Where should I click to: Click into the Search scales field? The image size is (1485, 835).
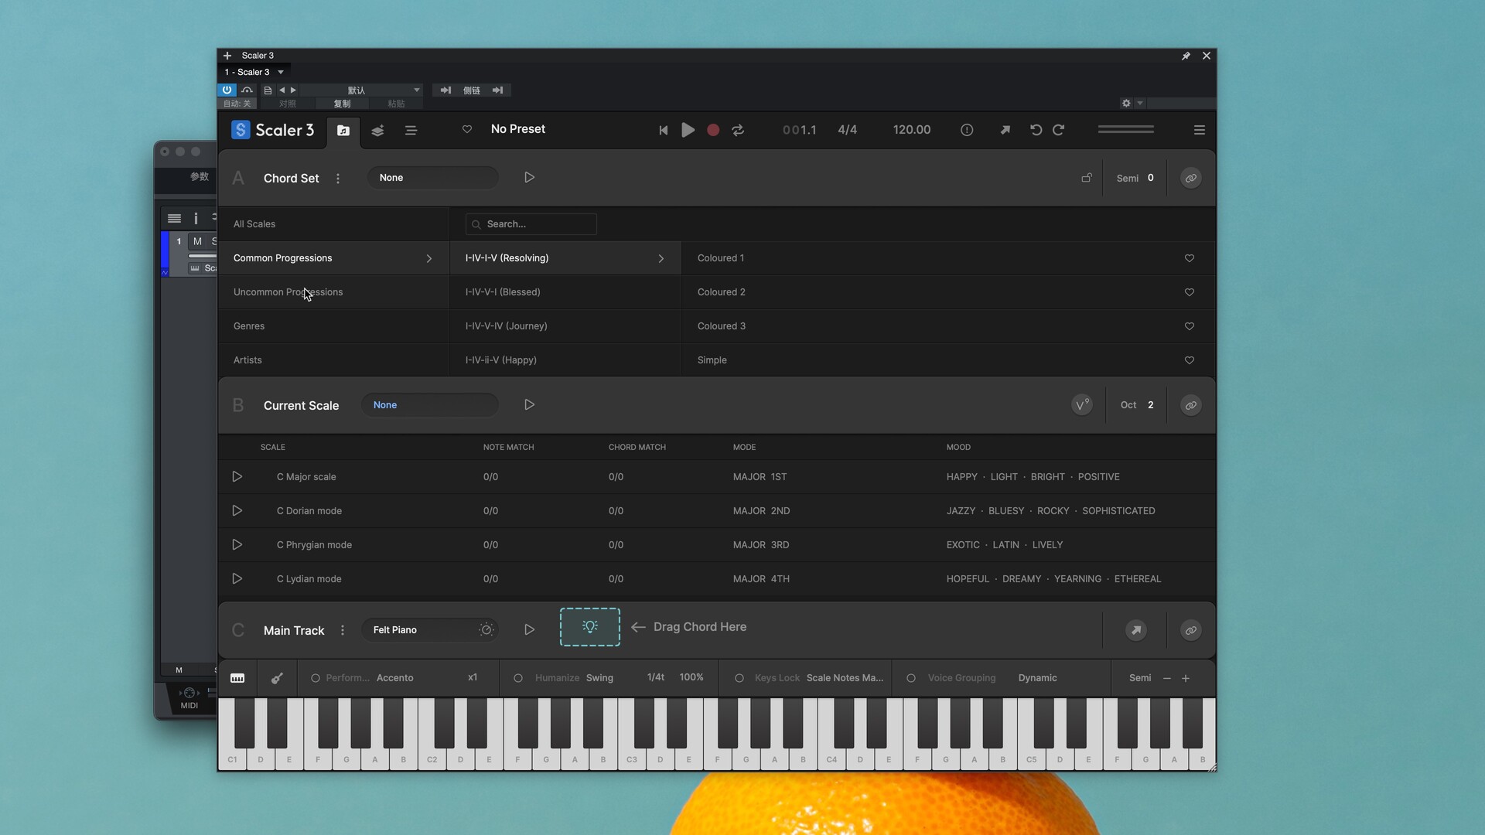[x=531, y=224]
